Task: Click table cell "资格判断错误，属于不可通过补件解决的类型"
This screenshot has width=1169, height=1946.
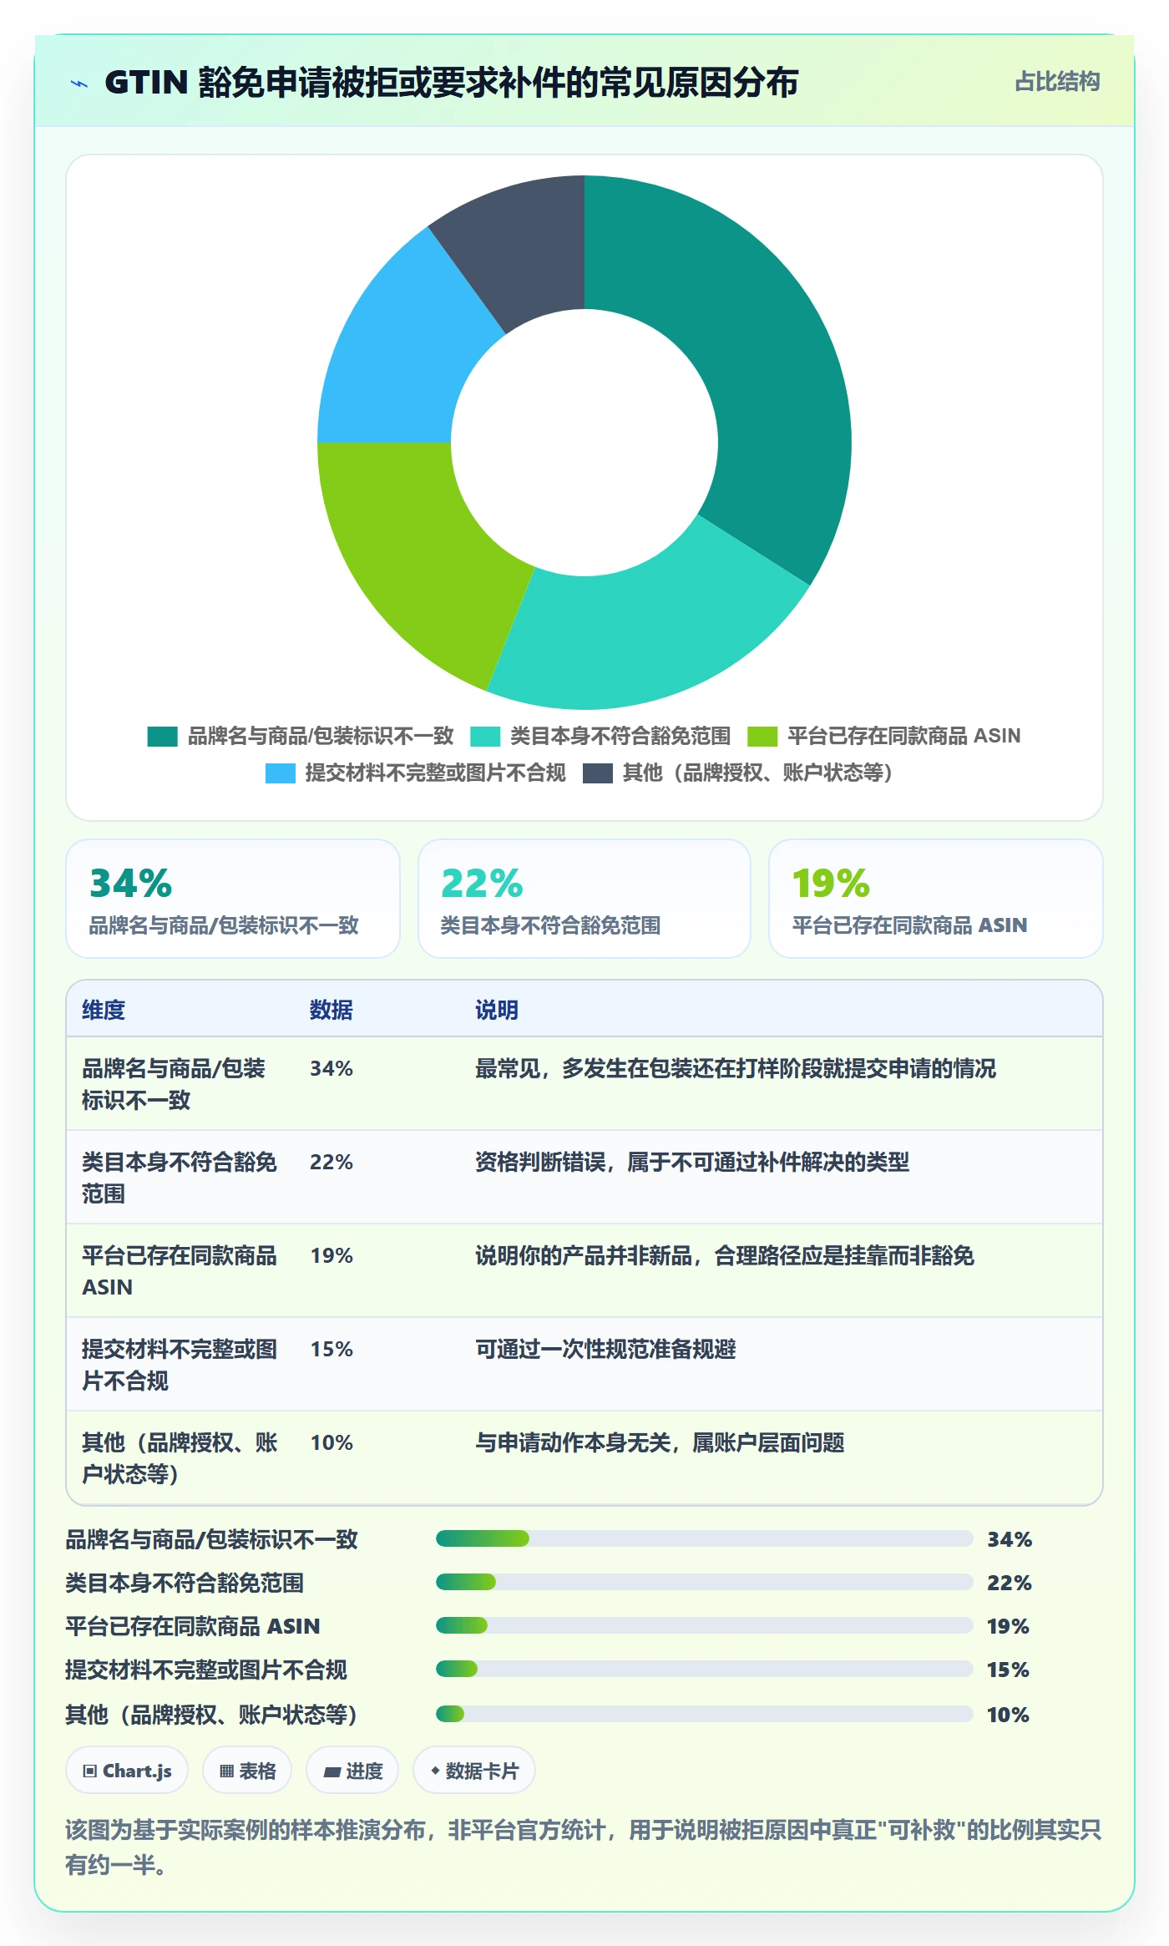Action: click(692, 1163)
